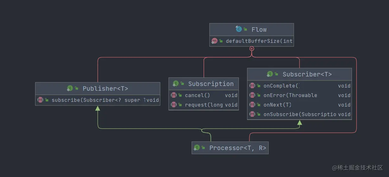Click the Subscriber<T> interface icon
Image resolution: width=389 pixels, height=177 pixels.
(270, 74)
